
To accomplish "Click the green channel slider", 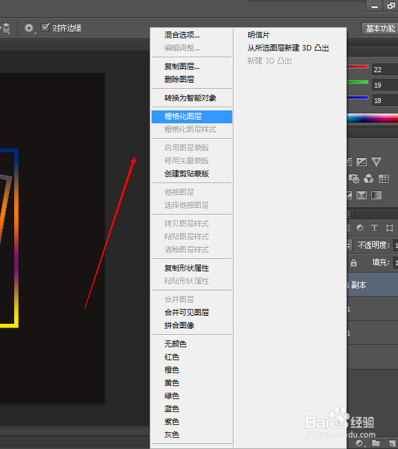I will pos(357,82).
